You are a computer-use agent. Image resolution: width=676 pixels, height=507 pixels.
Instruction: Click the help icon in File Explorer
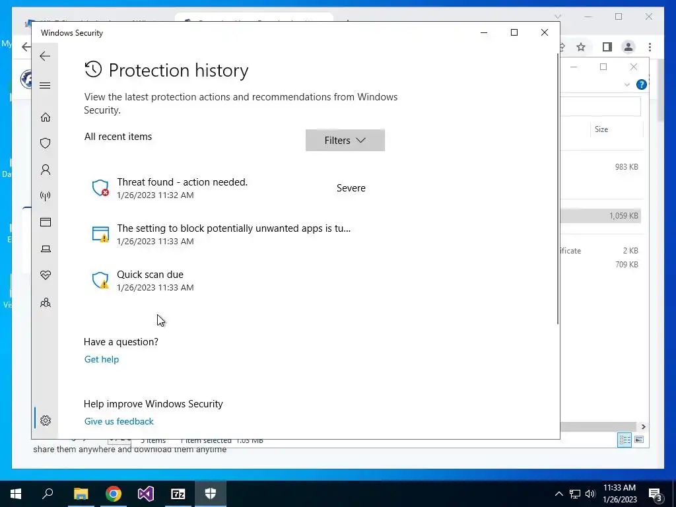(x=641, y=84)
